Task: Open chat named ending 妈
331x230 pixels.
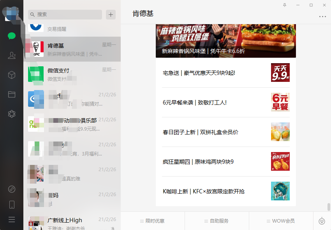Action: point(72,199)
